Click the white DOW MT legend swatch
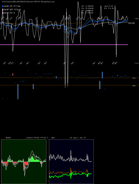The image size is (139, 184). pyautogui.click(x=3, y=9)
